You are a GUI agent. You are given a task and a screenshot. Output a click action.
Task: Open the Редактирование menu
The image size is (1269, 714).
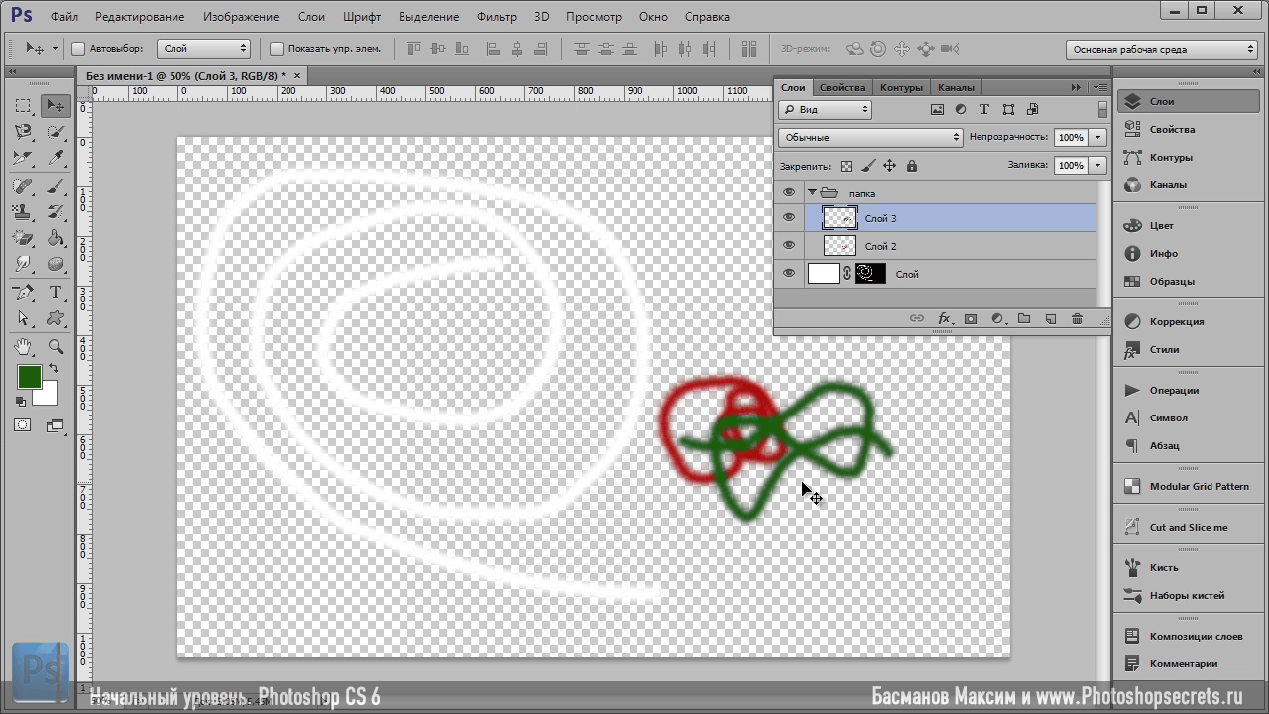141,17
